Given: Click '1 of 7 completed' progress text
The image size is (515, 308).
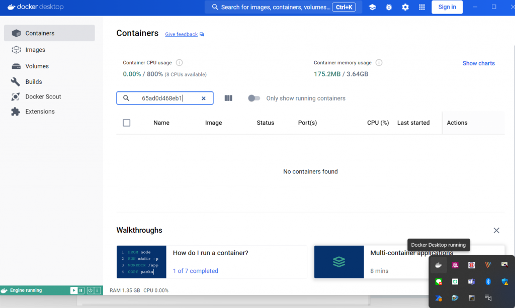Looking at the screenshot, I should 196,271.
